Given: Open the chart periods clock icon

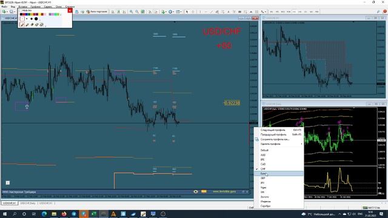Looking at the screenshot, I should click(x=170, y=12).
